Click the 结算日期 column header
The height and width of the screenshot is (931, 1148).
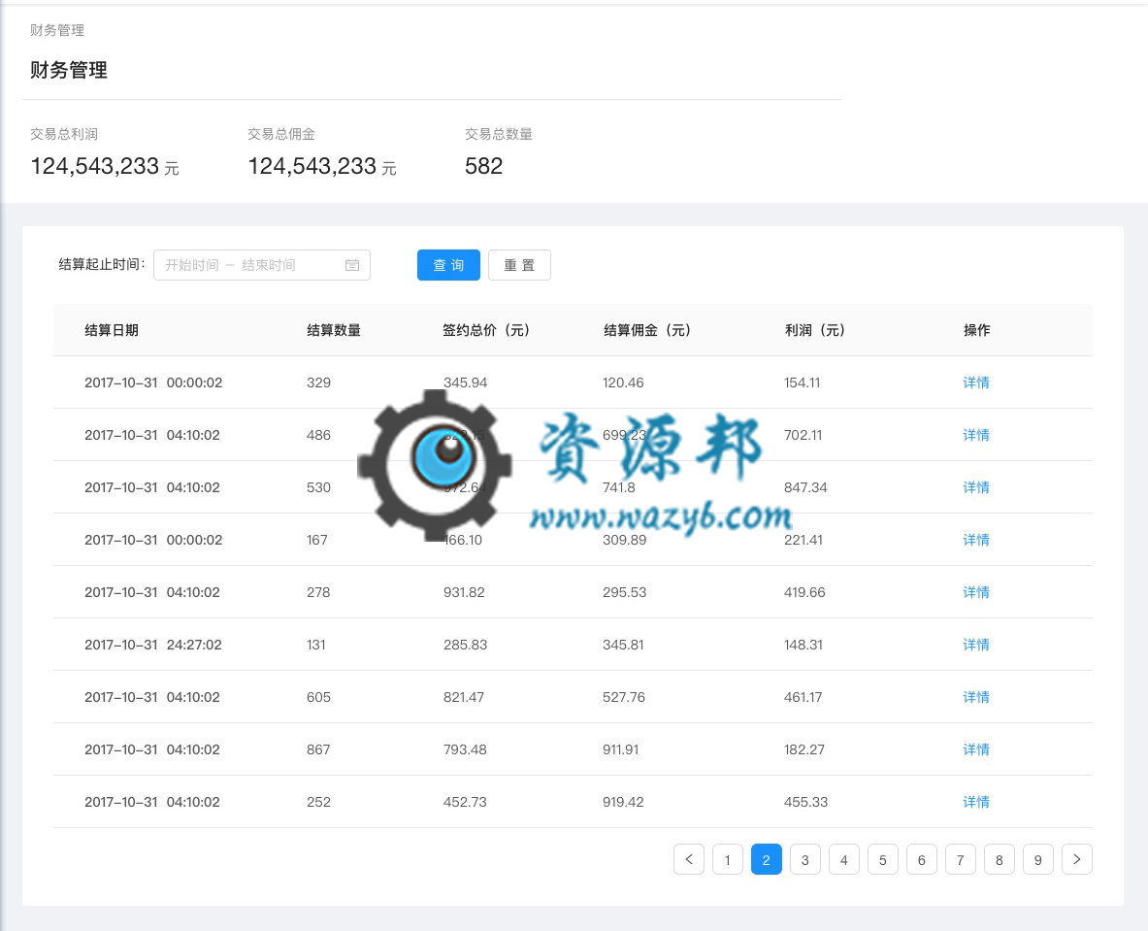coord(112,330)
